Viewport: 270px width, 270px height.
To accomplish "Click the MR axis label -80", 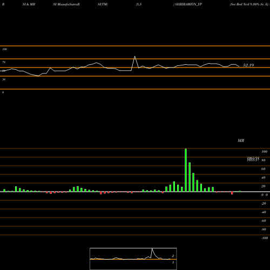I will click(x=264, y=230).
